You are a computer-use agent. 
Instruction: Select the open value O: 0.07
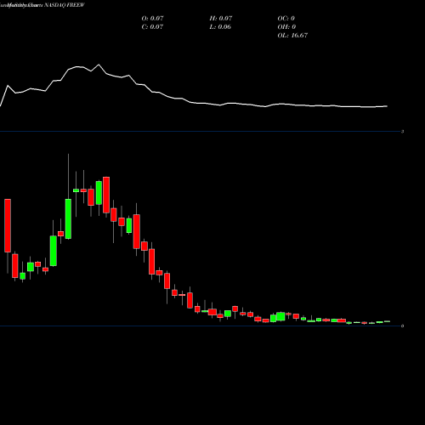[152, 19]
